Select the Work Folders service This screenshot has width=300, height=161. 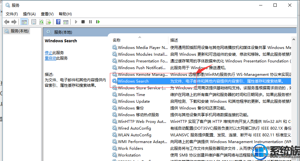(130, 148)
